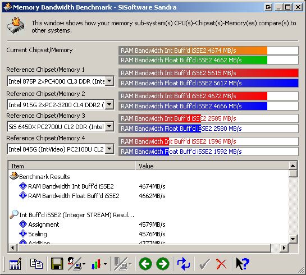Screen dimensions: 306x275
Task: Open Reference Chipset/Memory 2 dropdown arrow
Action: click(x=109, y=105)
